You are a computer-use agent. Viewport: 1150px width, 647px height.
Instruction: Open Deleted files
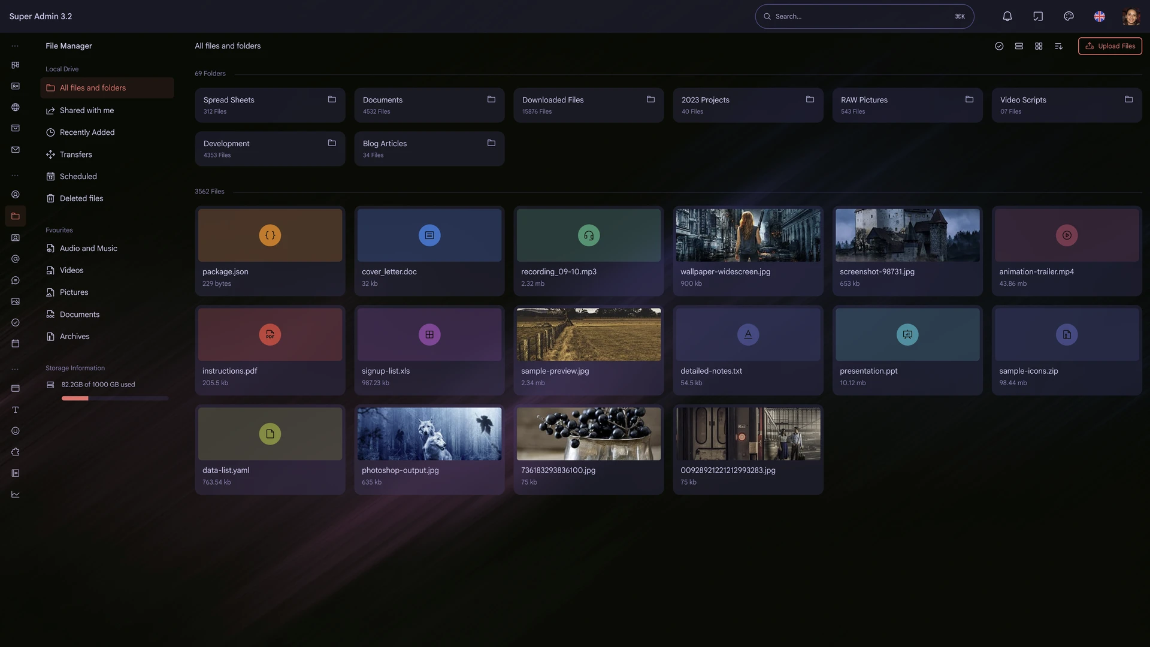coord(107,198)
